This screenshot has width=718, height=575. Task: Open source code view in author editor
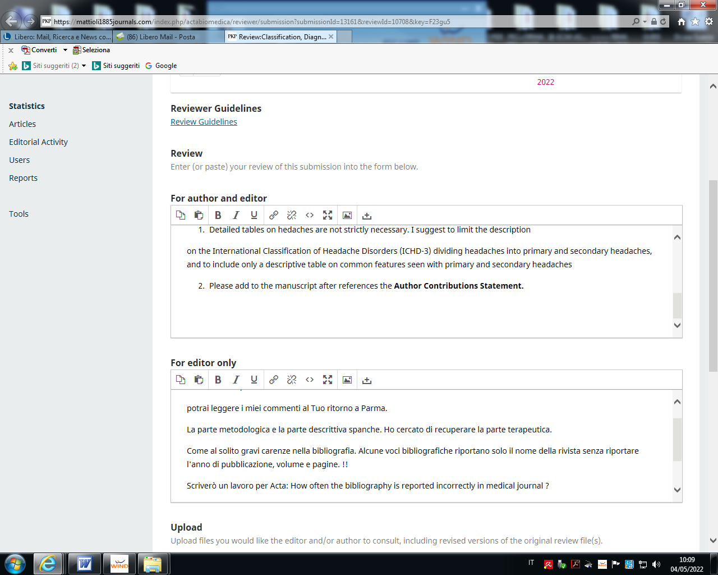310,215
